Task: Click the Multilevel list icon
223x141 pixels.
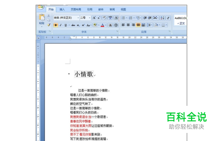Action: coord(138,18)
